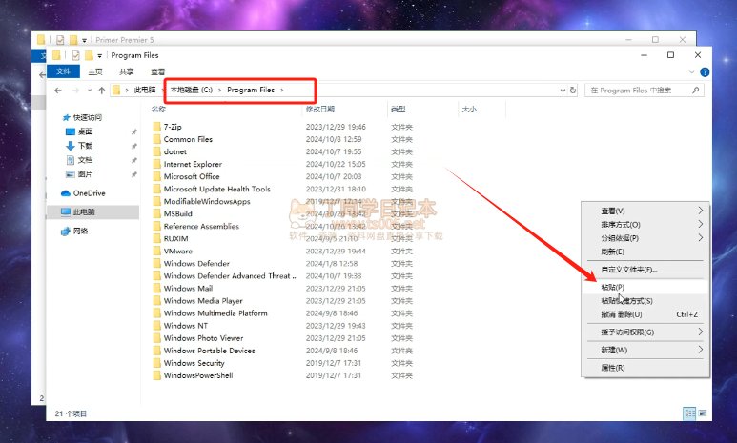Open the 文件 ribbon tab
Image resolution: width=737 pixels, height=443 pixels.
pos(64,71)
